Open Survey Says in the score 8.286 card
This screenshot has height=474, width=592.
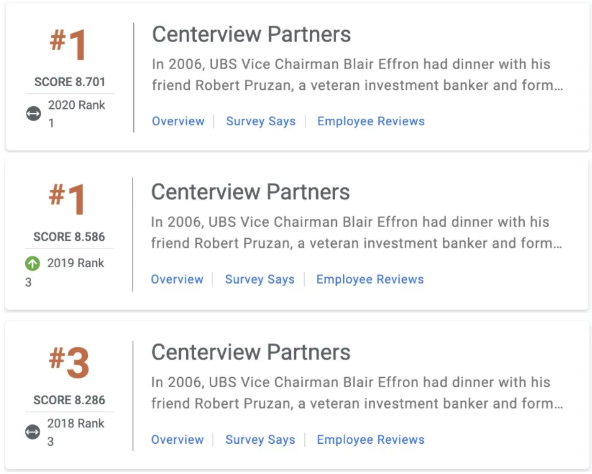[x=260, y=439]
